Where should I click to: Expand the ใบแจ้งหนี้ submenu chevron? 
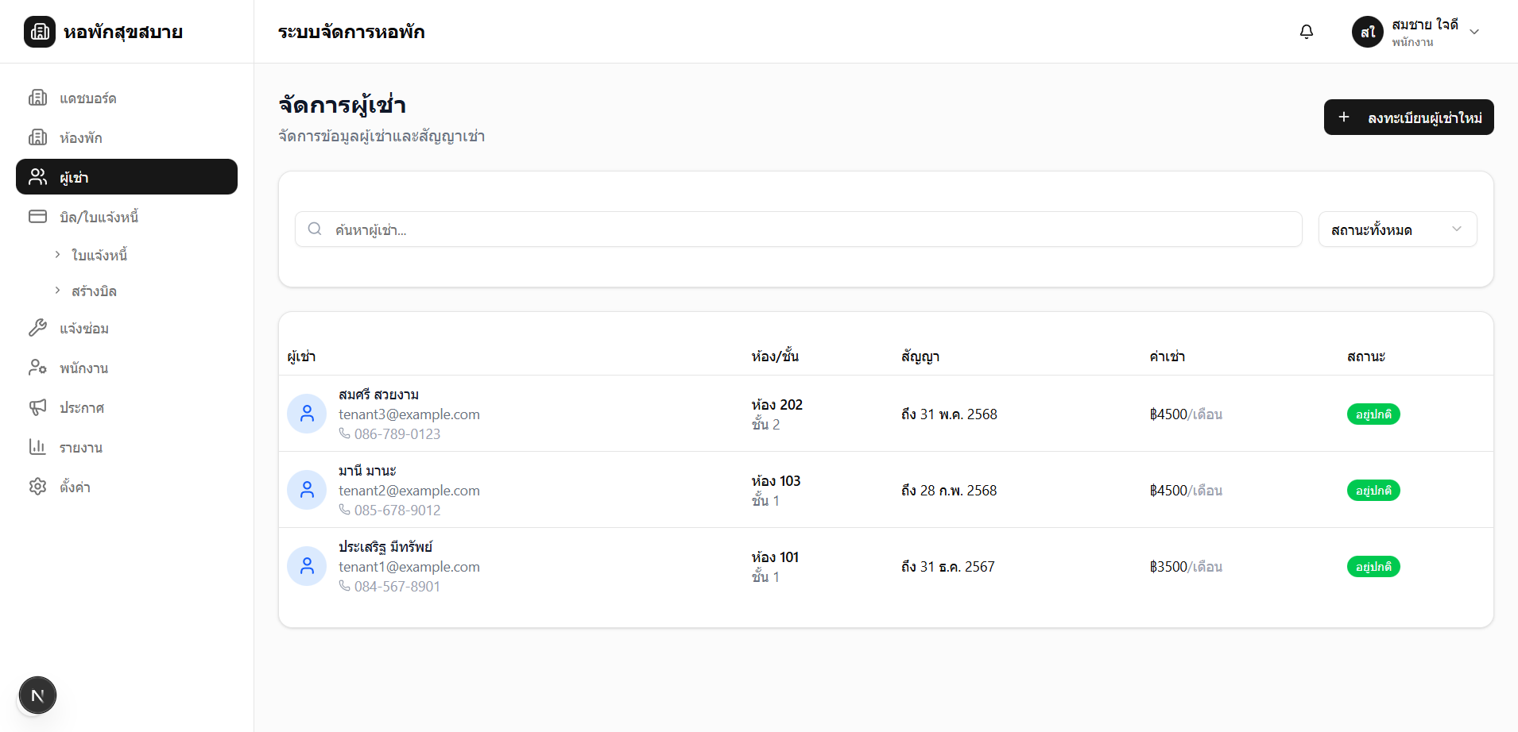click(x=57, y=254)
